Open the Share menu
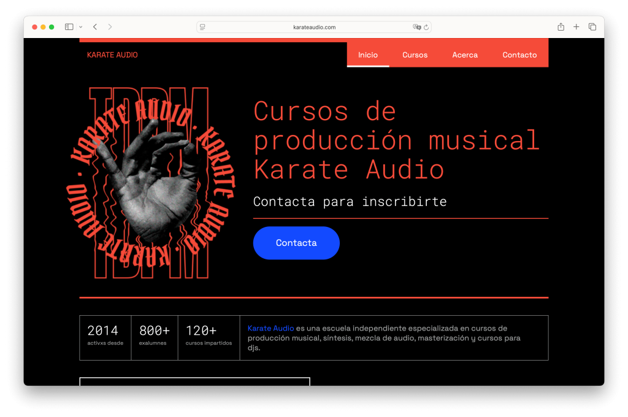This screenshot has width=628, height=417. point(561,27)
